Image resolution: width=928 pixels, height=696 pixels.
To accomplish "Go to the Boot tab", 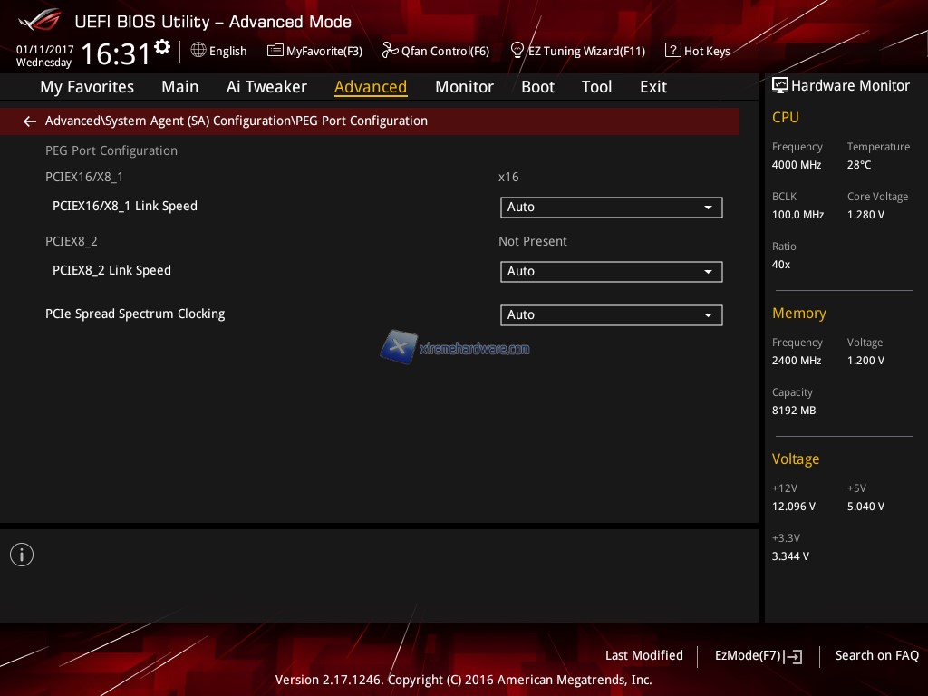I will pyautogui.click(x=537, y=87).
